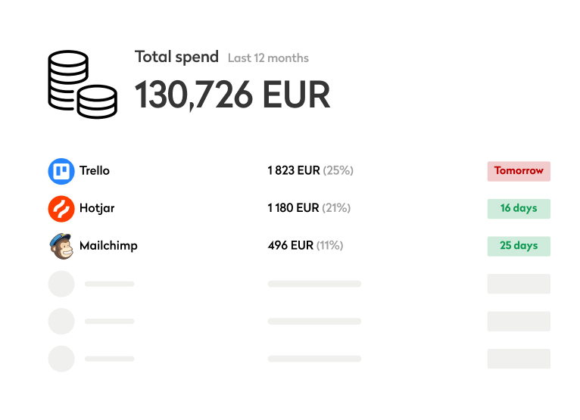Click the Hotjar logo icon
Viewport: 580px width, 420px height.
coord(61,209)
